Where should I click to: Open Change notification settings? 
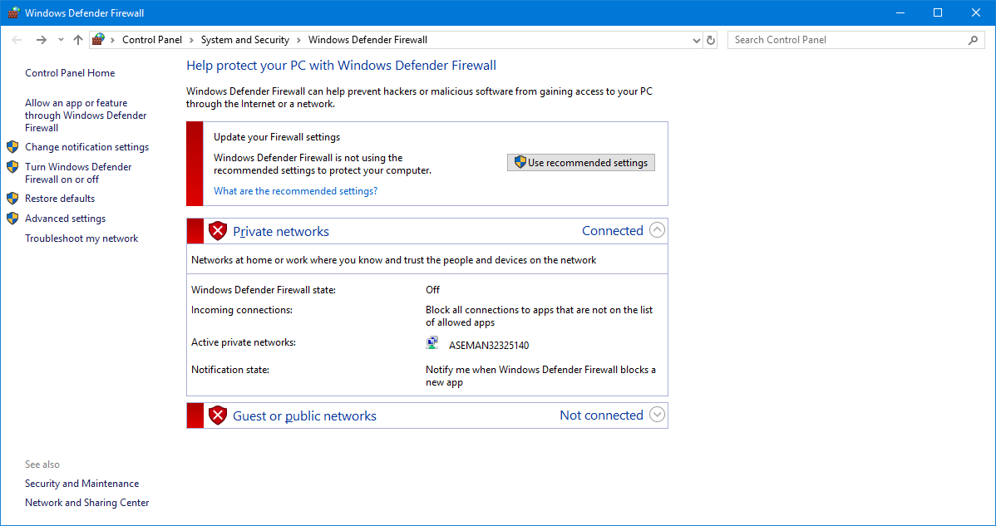click(x=87, y=147)
